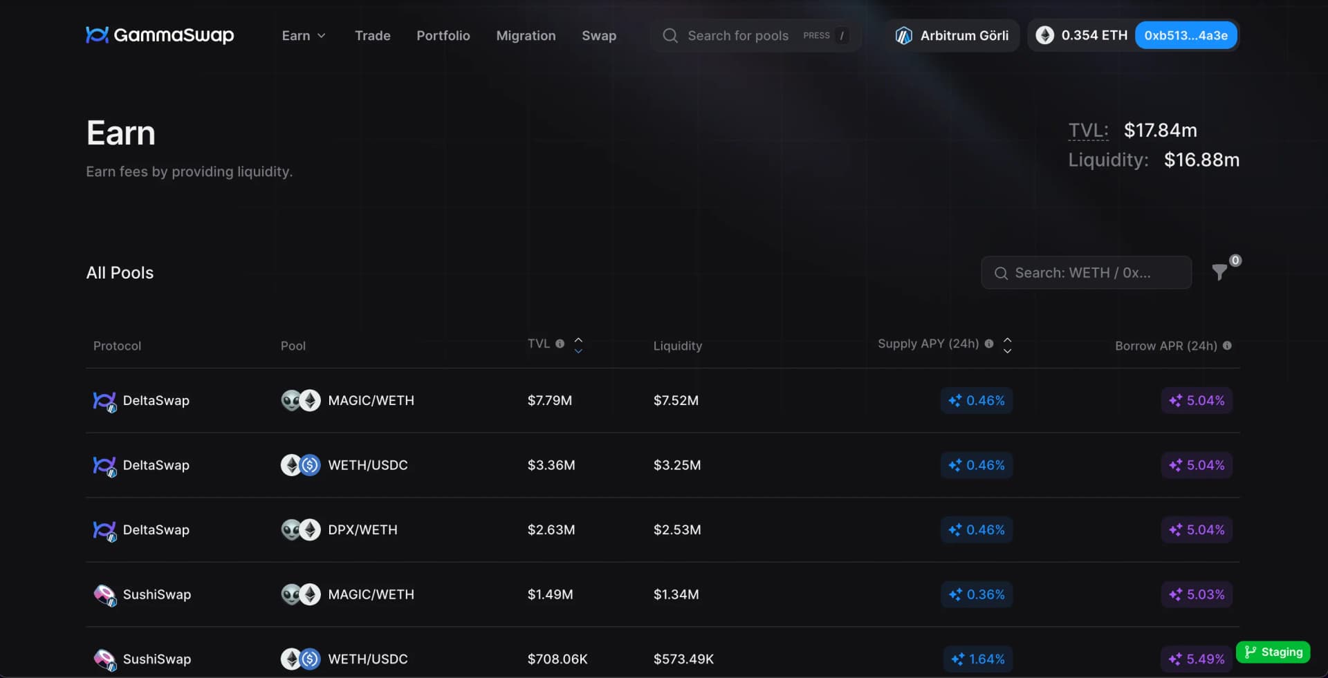Screen dimensions: 1328x678
Task: Open the Arbitrum Görli network selector
Action: [952, 35]
